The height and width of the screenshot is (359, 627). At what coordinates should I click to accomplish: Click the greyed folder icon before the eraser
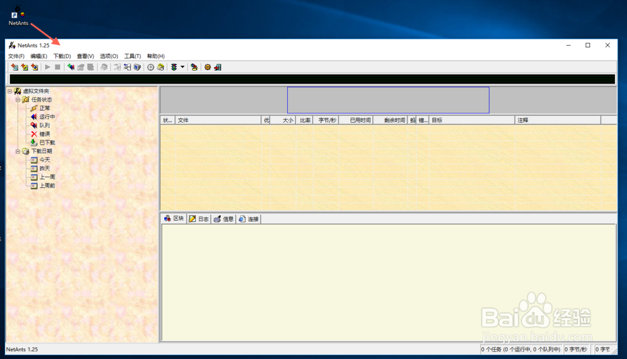(x=91, y=67)
